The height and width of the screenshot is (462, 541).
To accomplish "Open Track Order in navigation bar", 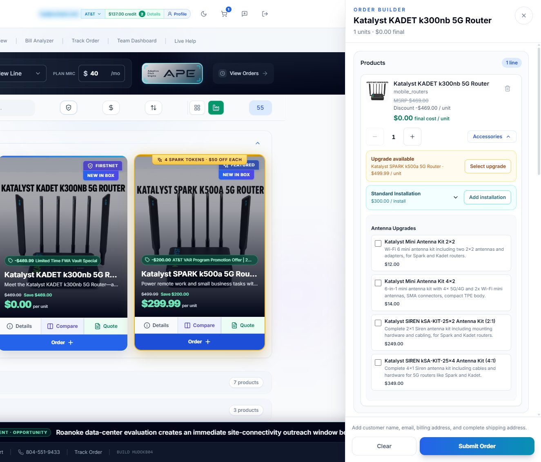I will 85,41.
